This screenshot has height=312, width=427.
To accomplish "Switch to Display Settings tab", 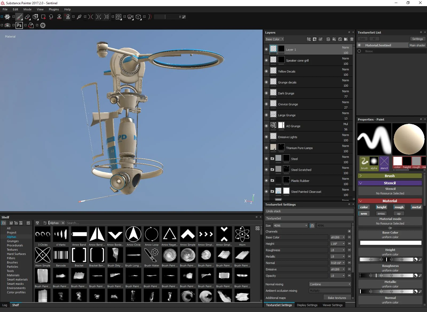I will pos(307,305).
